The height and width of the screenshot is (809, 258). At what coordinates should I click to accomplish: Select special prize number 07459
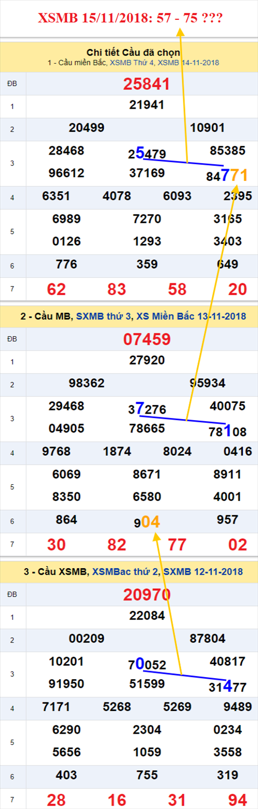click(x=147, y=339)
